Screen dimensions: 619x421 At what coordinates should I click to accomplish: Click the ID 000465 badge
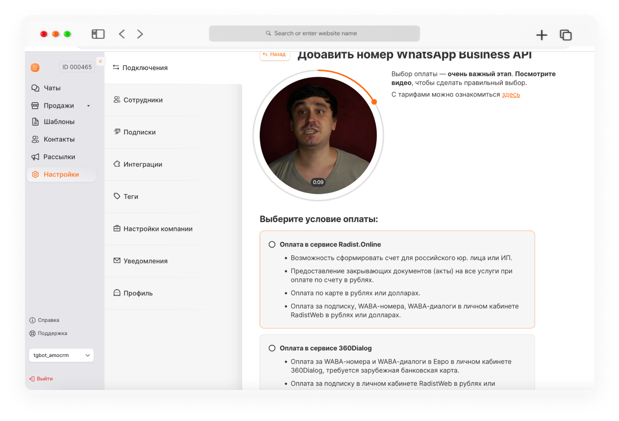point(77,67)
